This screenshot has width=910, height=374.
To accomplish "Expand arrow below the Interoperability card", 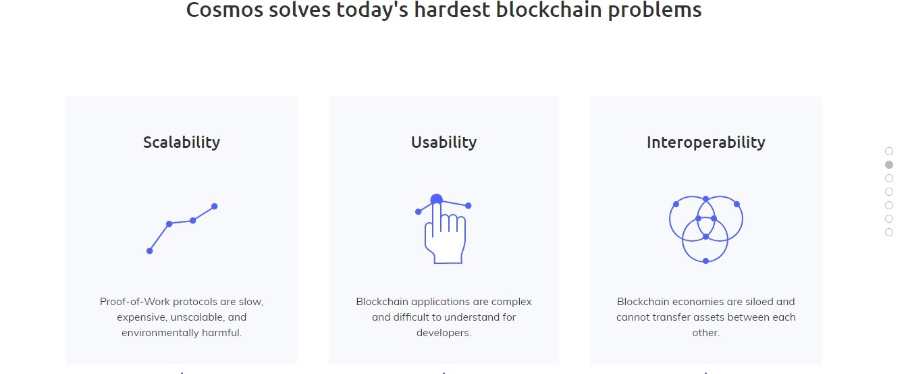I will click(x=705, y=372).
